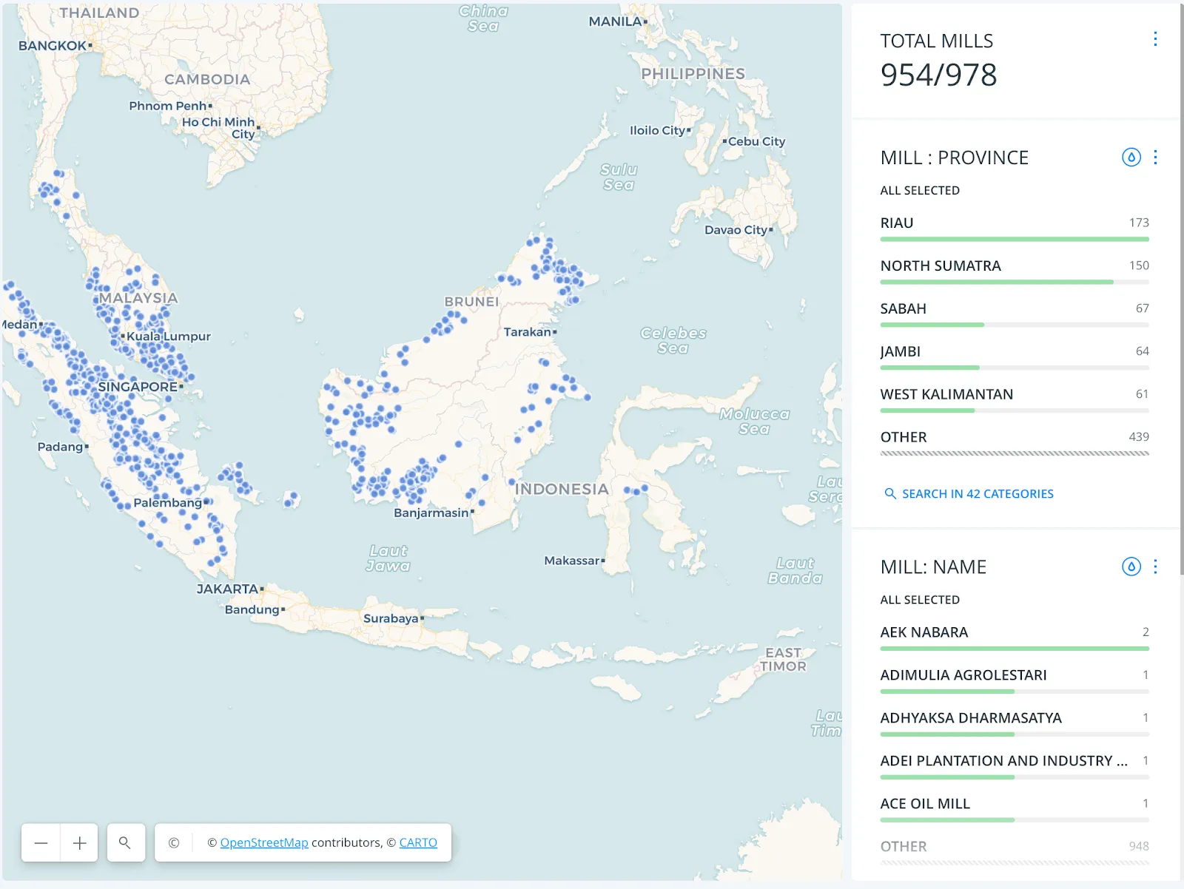Click the TOTAL MILLS 954/978 value
The width and height of the screenshot is (1184, 889).
[938, 75]
